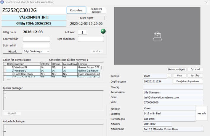Click the Byt kund button

(x=195, y=69)
